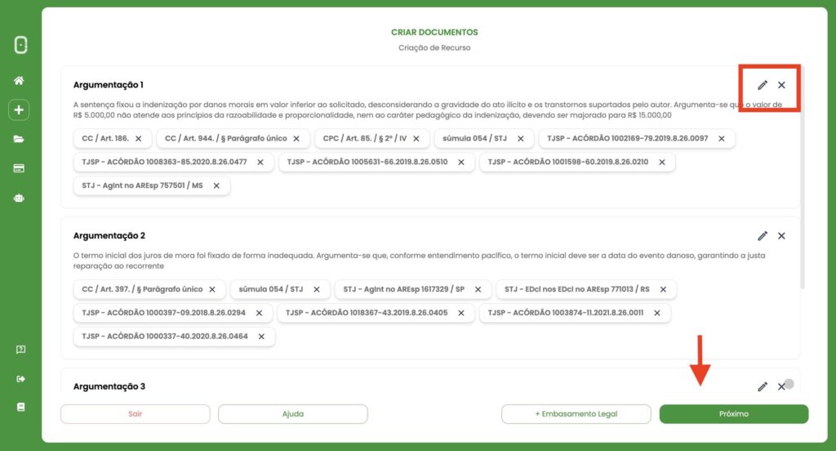Remove the súmula 054 / STJ tag in Argumentação 1

(521, 138)
